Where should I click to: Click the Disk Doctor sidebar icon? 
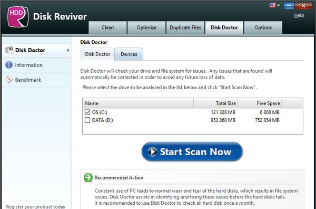click(9, 50)
